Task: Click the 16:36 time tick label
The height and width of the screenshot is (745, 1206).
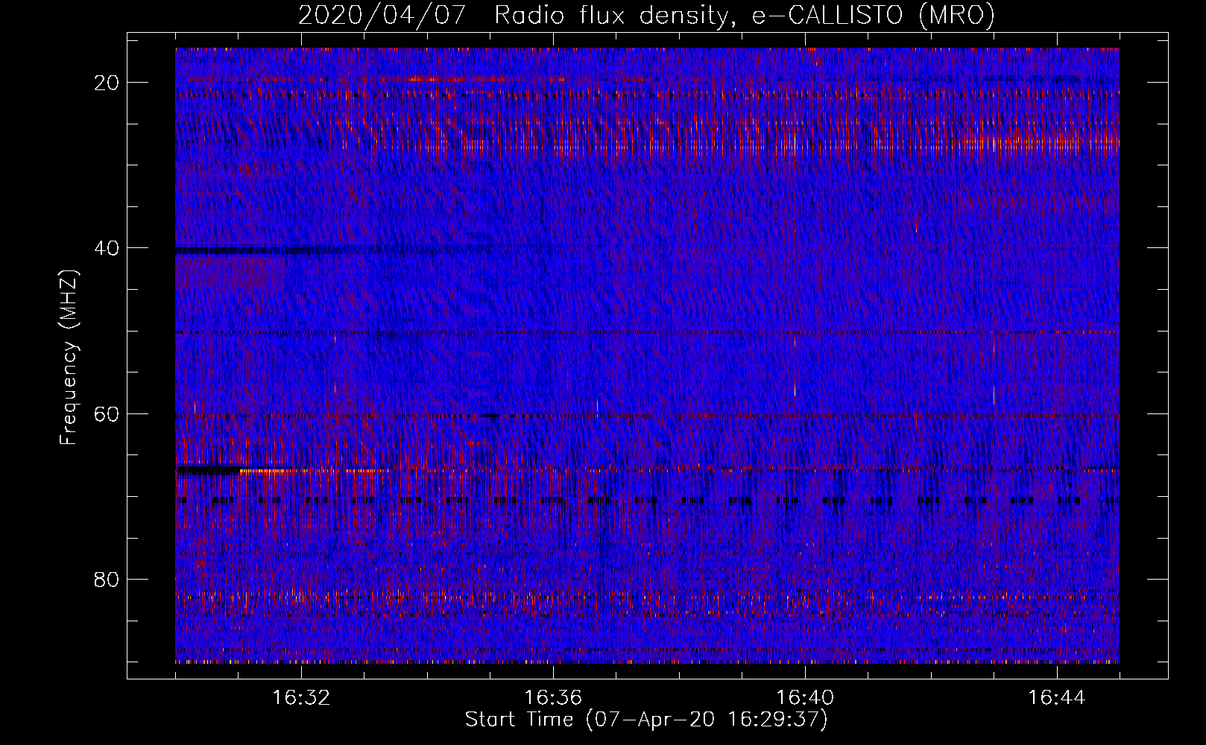Action: tap(553, 698)
